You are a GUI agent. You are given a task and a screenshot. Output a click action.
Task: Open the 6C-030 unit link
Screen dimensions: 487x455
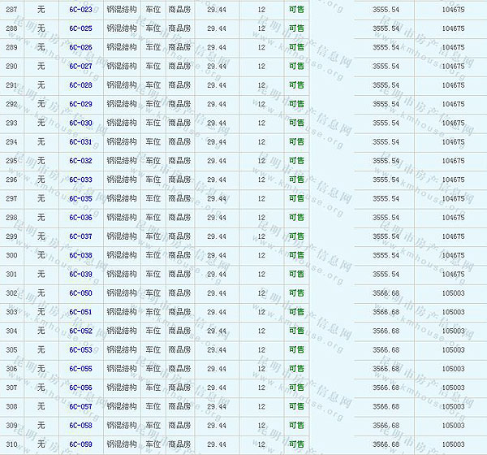(80, 123)
